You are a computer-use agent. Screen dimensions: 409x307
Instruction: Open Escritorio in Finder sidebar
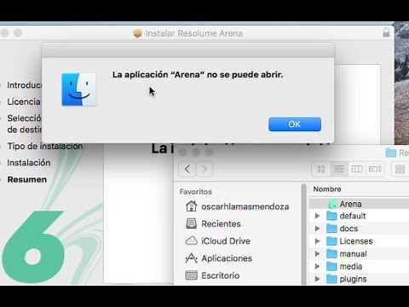[220, 275]
